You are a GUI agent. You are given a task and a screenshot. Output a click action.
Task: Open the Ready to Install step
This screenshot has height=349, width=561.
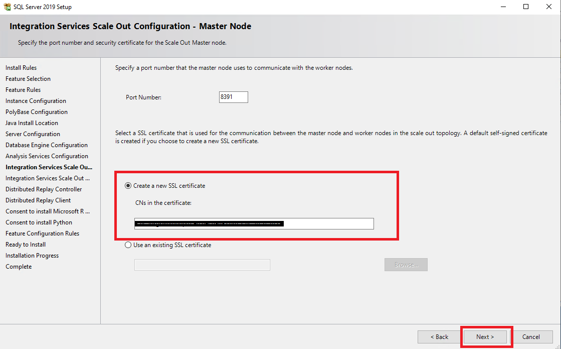(x=26, y=245)
